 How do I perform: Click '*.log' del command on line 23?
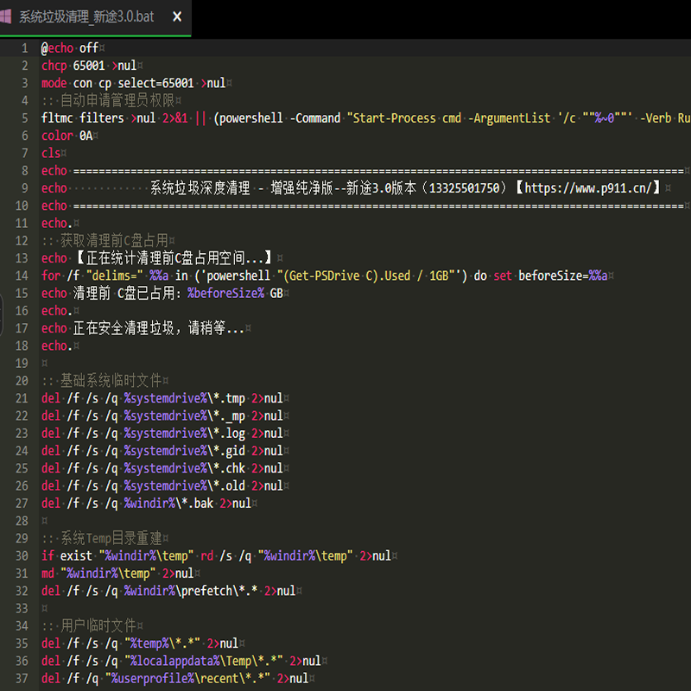(162, 434)
